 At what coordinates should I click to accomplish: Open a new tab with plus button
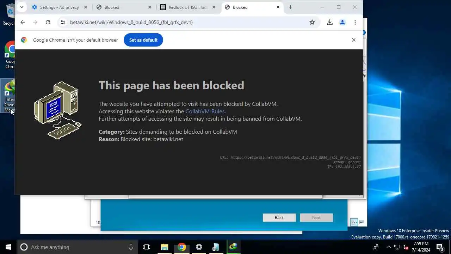290,7
